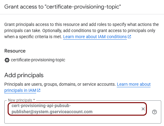Focus the empty area of New principals field
Image resolution: width=164 pixels, height=126 pixels.
(83, 119)
